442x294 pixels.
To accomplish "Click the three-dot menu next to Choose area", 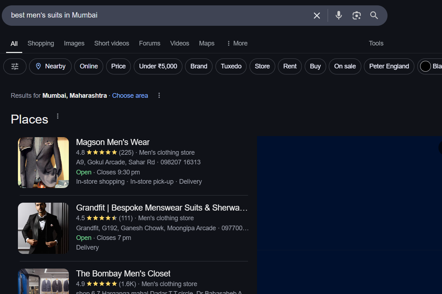I will coord(159,95).
